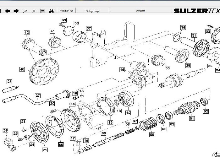Viewport: 220px width, 157px height.
Task: Click the large perforated gear wheel drawing
Action: coord(44,72)
